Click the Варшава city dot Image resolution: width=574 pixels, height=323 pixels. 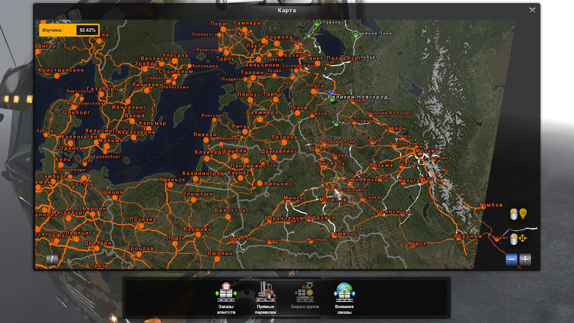198,235
